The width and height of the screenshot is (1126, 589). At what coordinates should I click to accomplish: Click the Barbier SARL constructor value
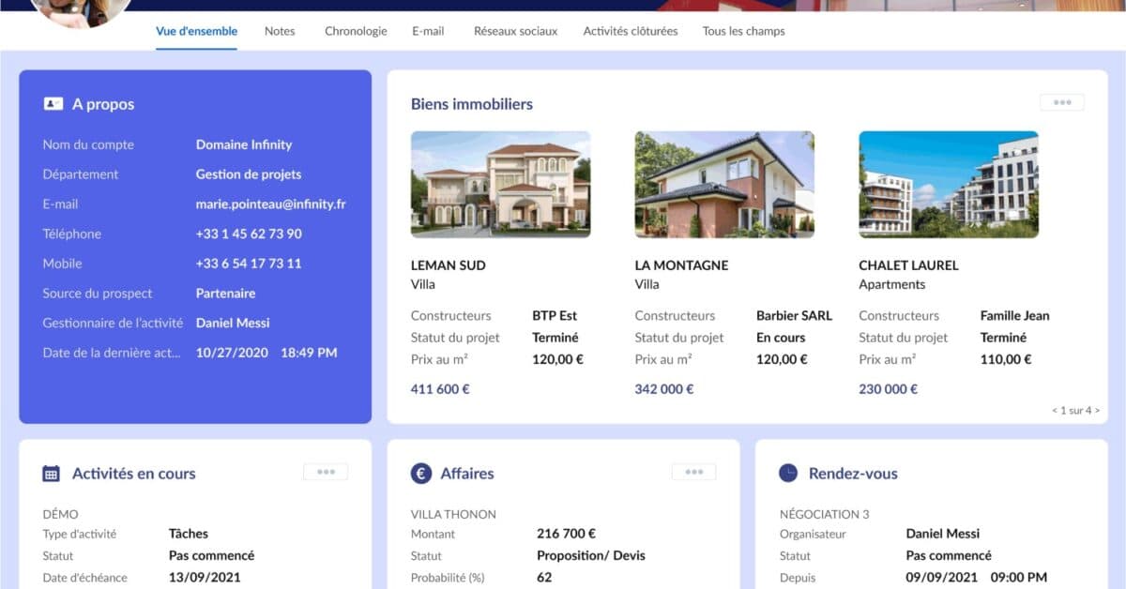pyautogui.click(x=794, y=316)
